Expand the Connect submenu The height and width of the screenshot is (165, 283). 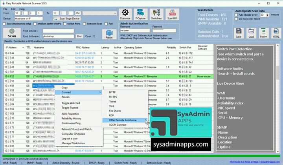(79, 92)
